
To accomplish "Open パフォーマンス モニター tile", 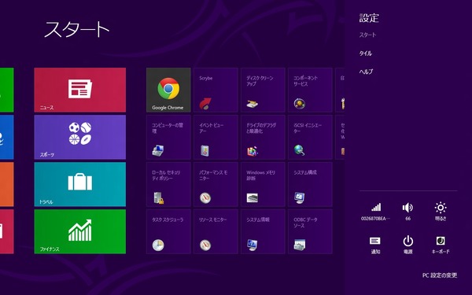I will click(216, 184).
